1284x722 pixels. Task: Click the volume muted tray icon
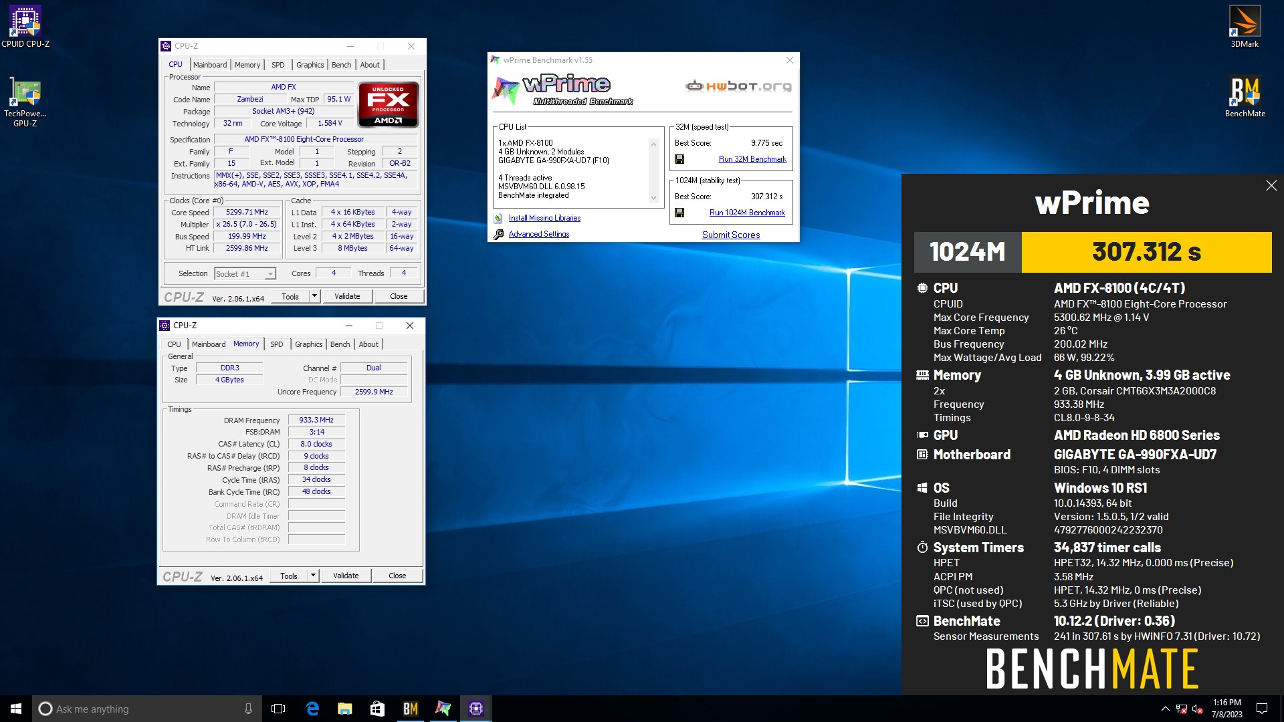[1198, 709]
